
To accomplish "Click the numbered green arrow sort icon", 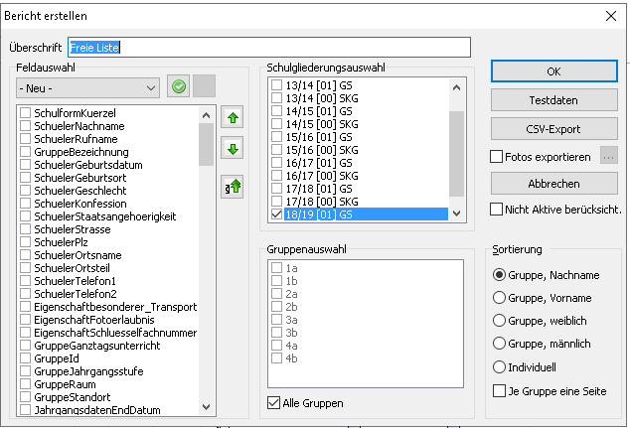I will click(x=231, y=186).
